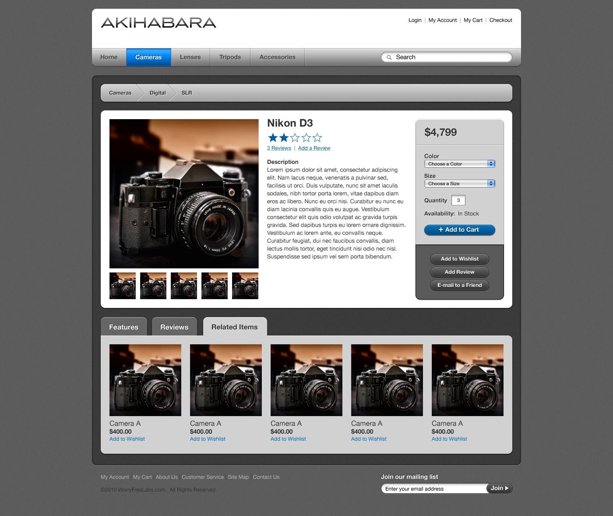The height and width of the screenshot is (516, 613).
Task: Add third related camera to wishlist
Action: pyautogui.click(x=288, y=439)
